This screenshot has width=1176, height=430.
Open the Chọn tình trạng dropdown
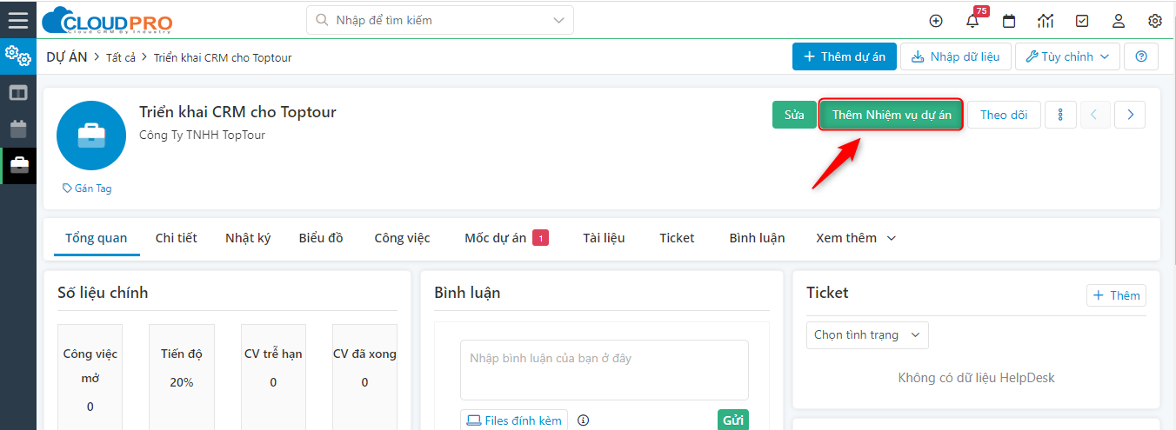tap(867, 334)
